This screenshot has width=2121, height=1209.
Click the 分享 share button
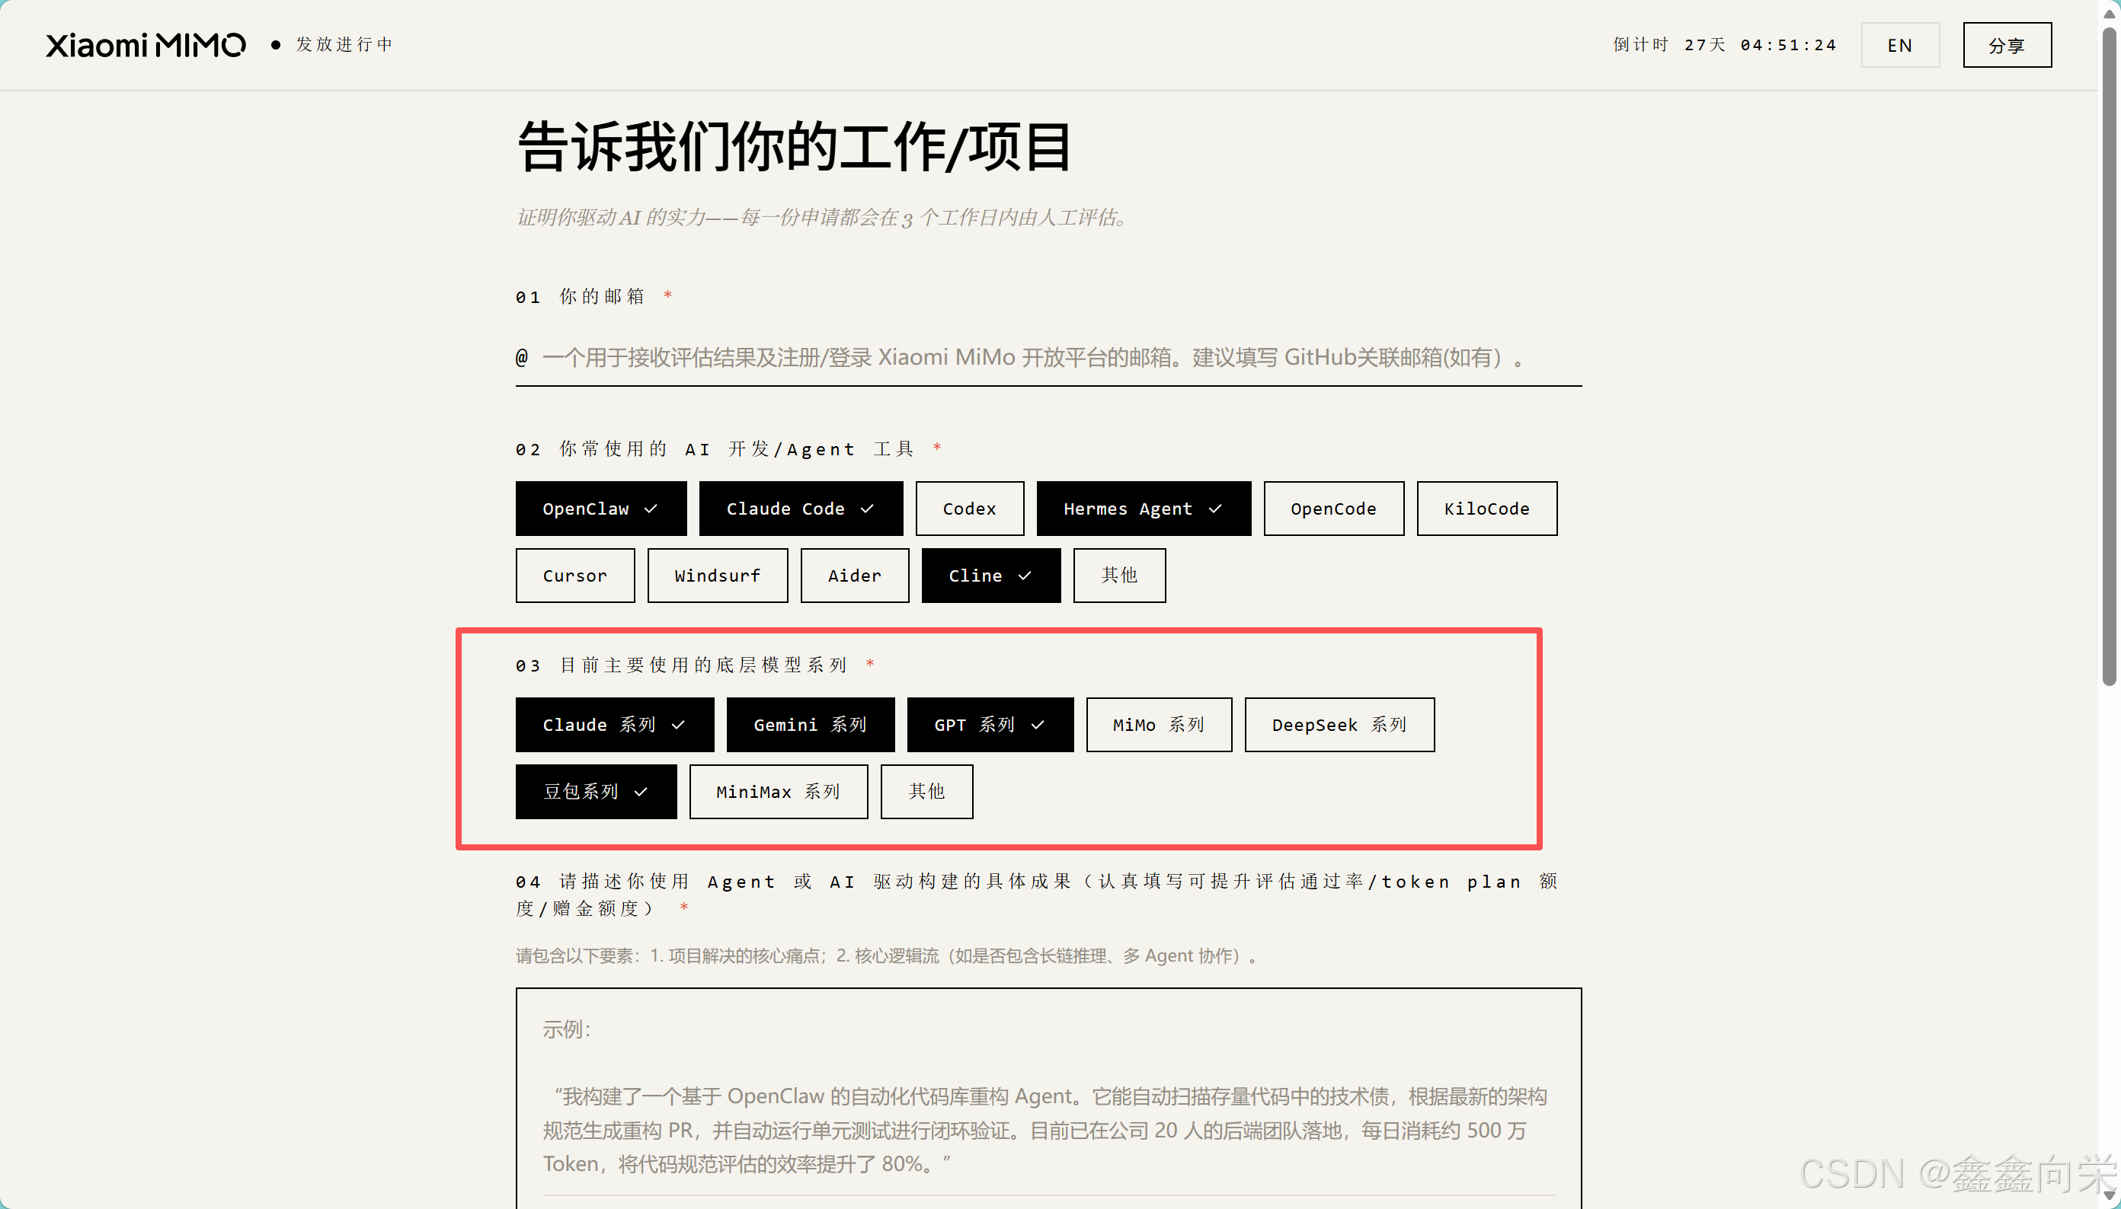(x=2007, y=45)
